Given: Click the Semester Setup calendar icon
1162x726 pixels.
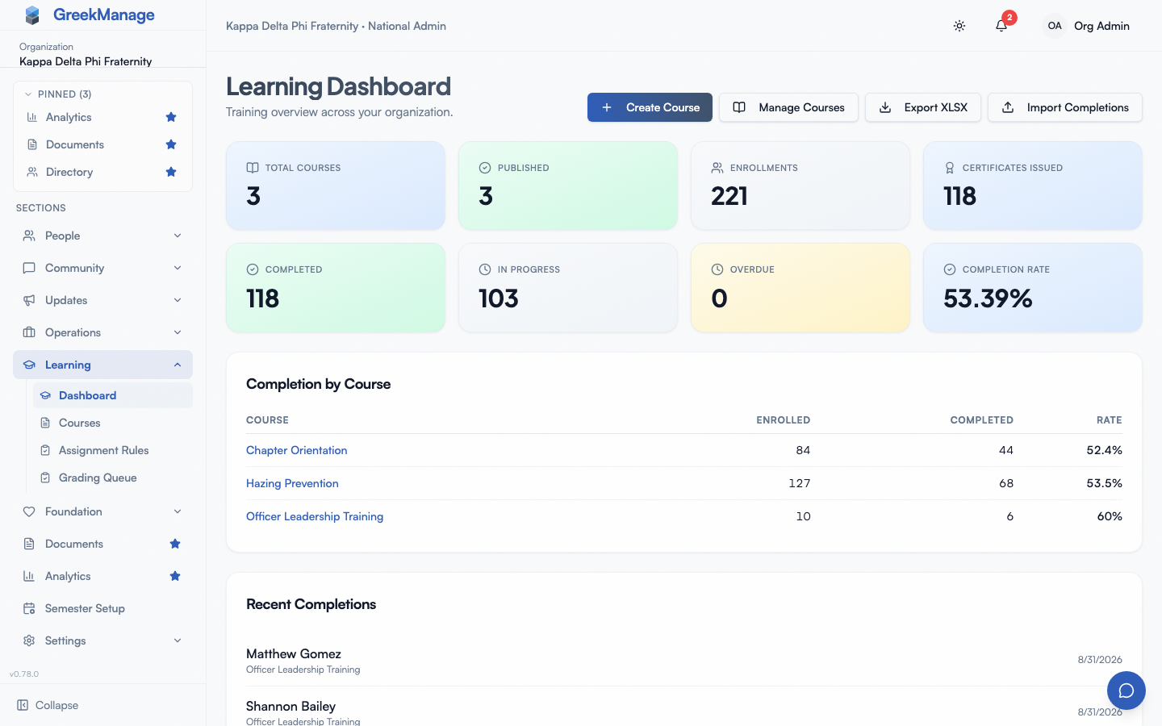Looking at the screenshot, I should [29, 608].
